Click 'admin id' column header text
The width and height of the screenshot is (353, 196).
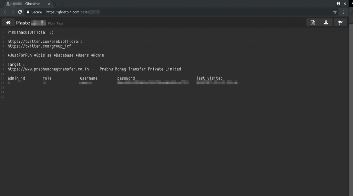17,78
